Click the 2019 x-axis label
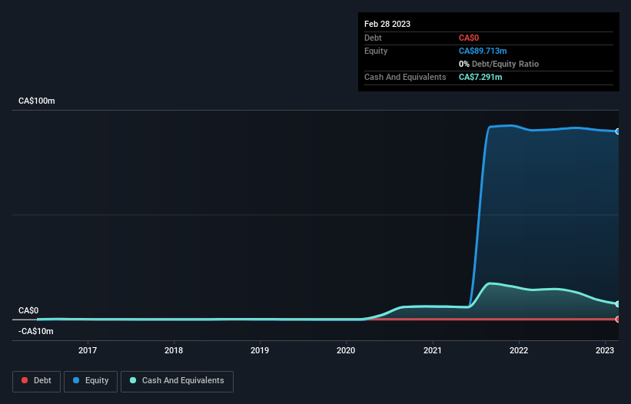631x404 pixels. click(260, 350)
